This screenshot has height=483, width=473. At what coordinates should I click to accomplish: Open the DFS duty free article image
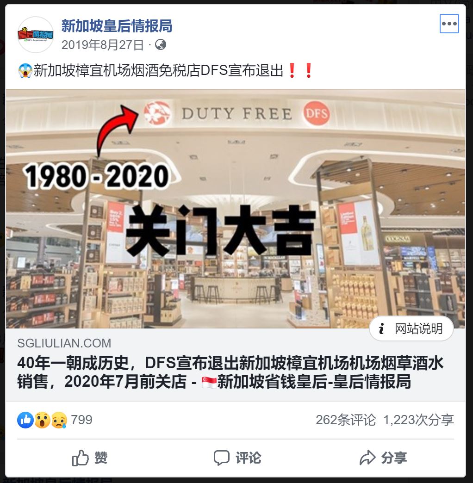click(x=236, y=209)
